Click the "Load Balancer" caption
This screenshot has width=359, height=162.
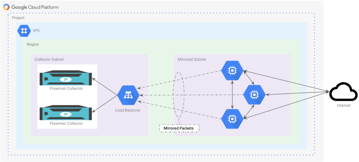pyautogui.click(x=128, y=110)
